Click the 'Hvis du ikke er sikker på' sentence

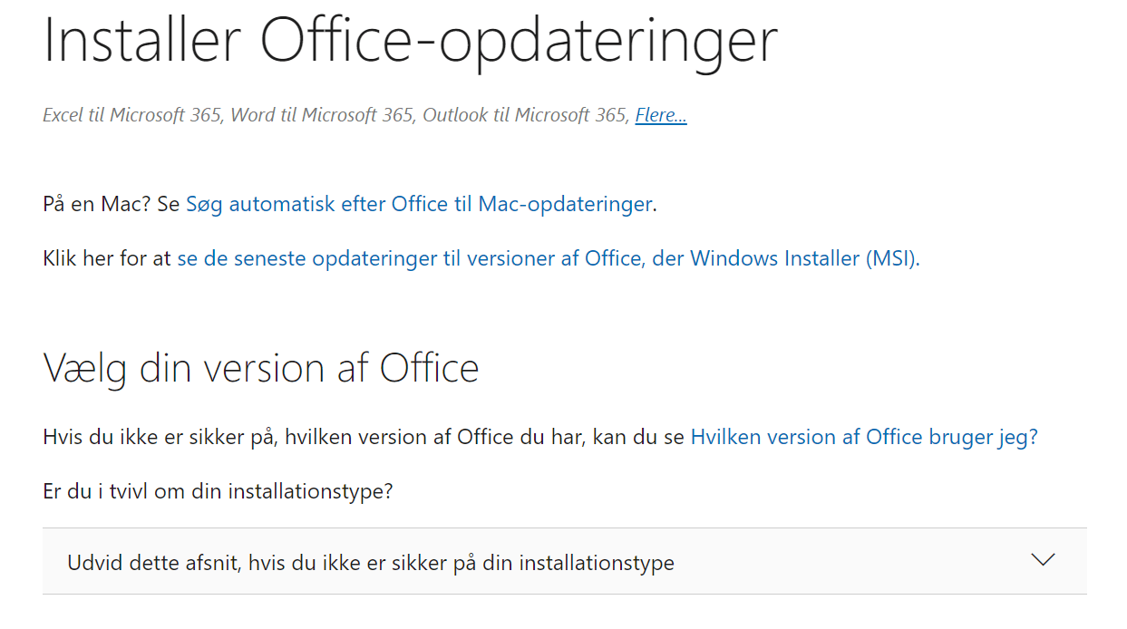click(x=363, y=437)
